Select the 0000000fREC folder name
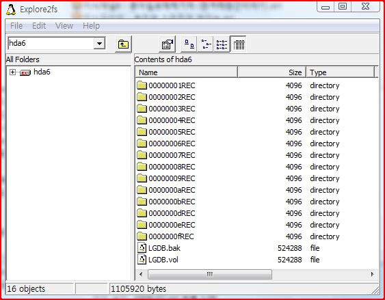385x300 pixels. coord(171,236)
